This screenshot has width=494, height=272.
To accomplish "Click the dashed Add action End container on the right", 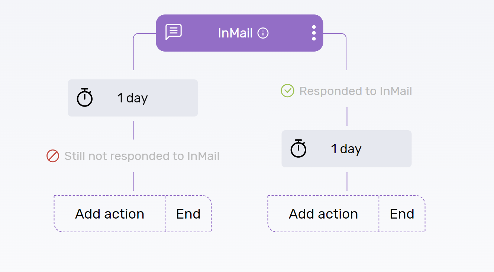I will click(346, 214).
